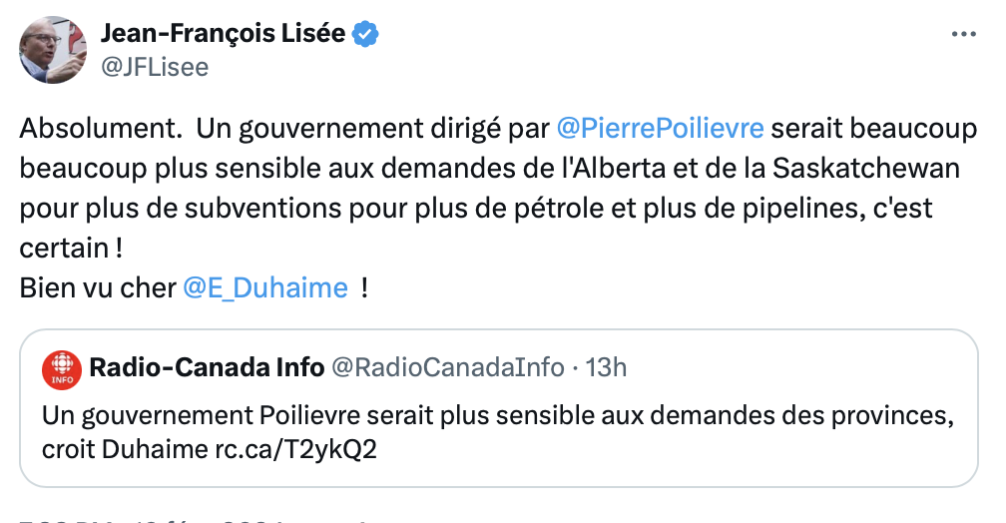Click the 'certain !' line of the tweet
This screenshot has width=1006, height=523.
(x=71, y=249)
